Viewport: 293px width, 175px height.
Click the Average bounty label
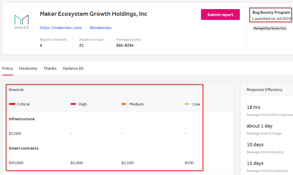[129, 39]
